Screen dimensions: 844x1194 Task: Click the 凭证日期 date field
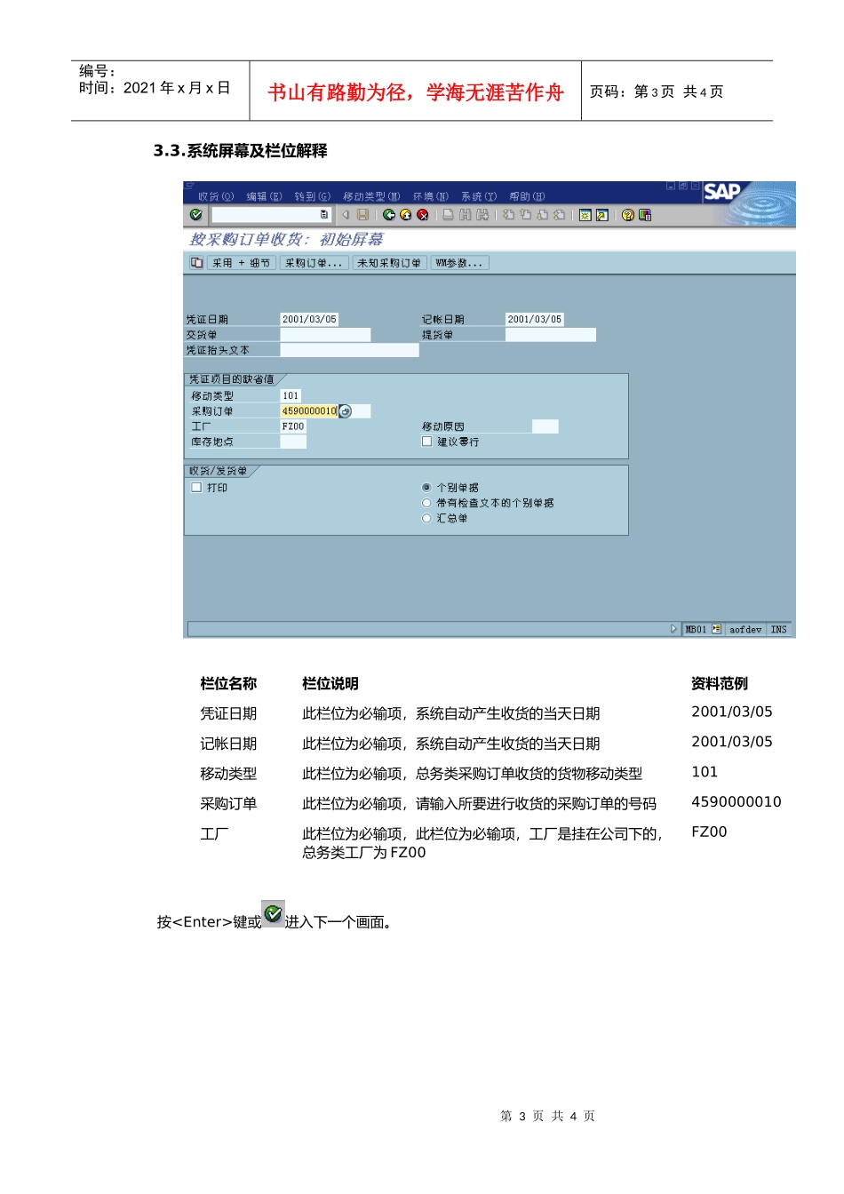pos(309,319)
